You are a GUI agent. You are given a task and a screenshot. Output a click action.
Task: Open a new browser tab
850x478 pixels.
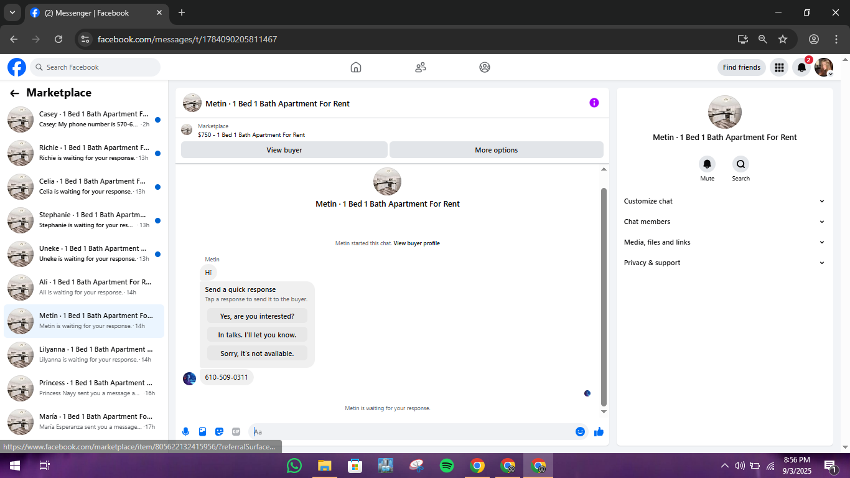(182, 12)
